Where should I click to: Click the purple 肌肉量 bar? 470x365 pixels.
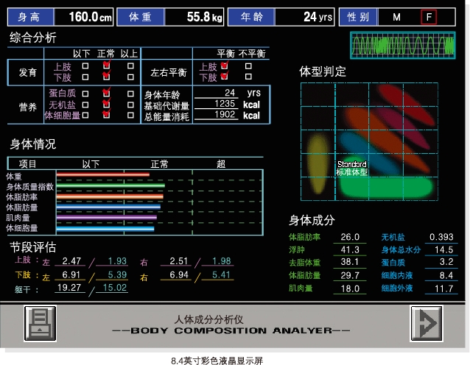[106, 218]
